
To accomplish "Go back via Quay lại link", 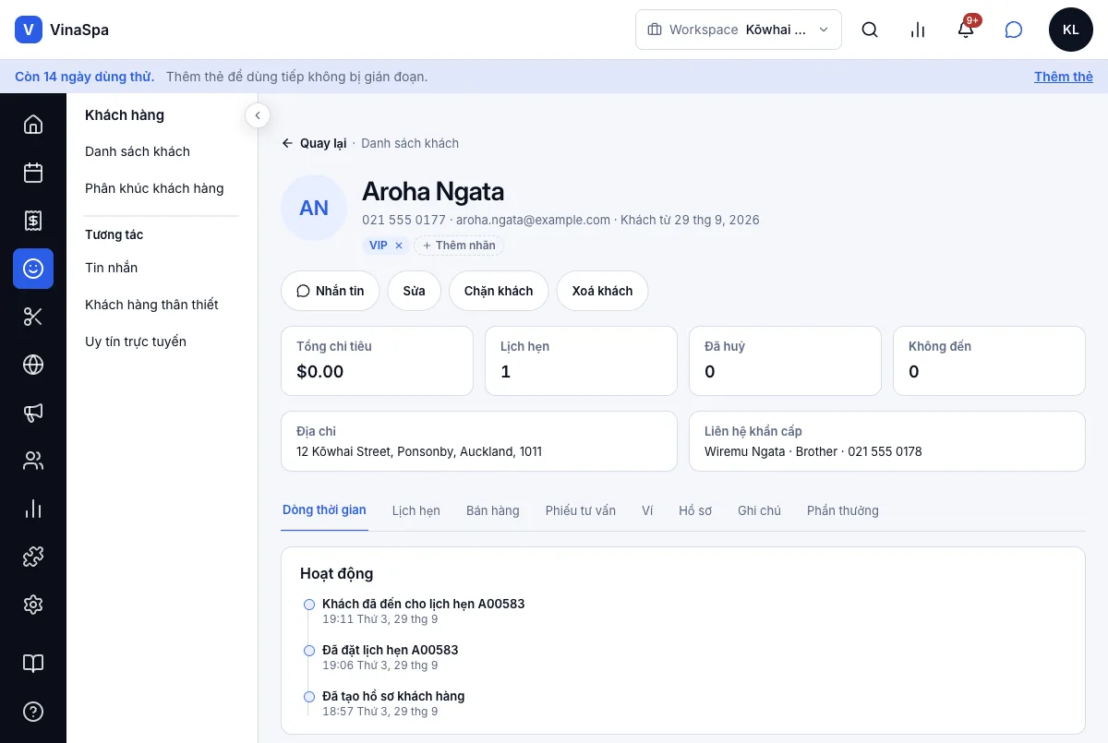I will pyautogui.click(x=314, y=143).
